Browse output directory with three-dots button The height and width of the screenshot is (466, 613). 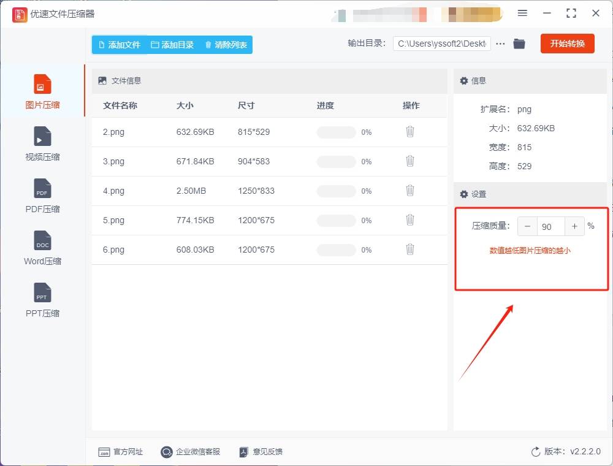point(500,44)
